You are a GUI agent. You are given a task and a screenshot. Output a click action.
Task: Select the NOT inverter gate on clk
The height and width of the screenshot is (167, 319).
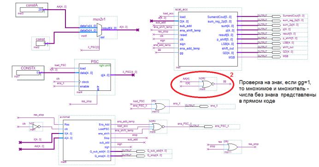click(36, 127)
